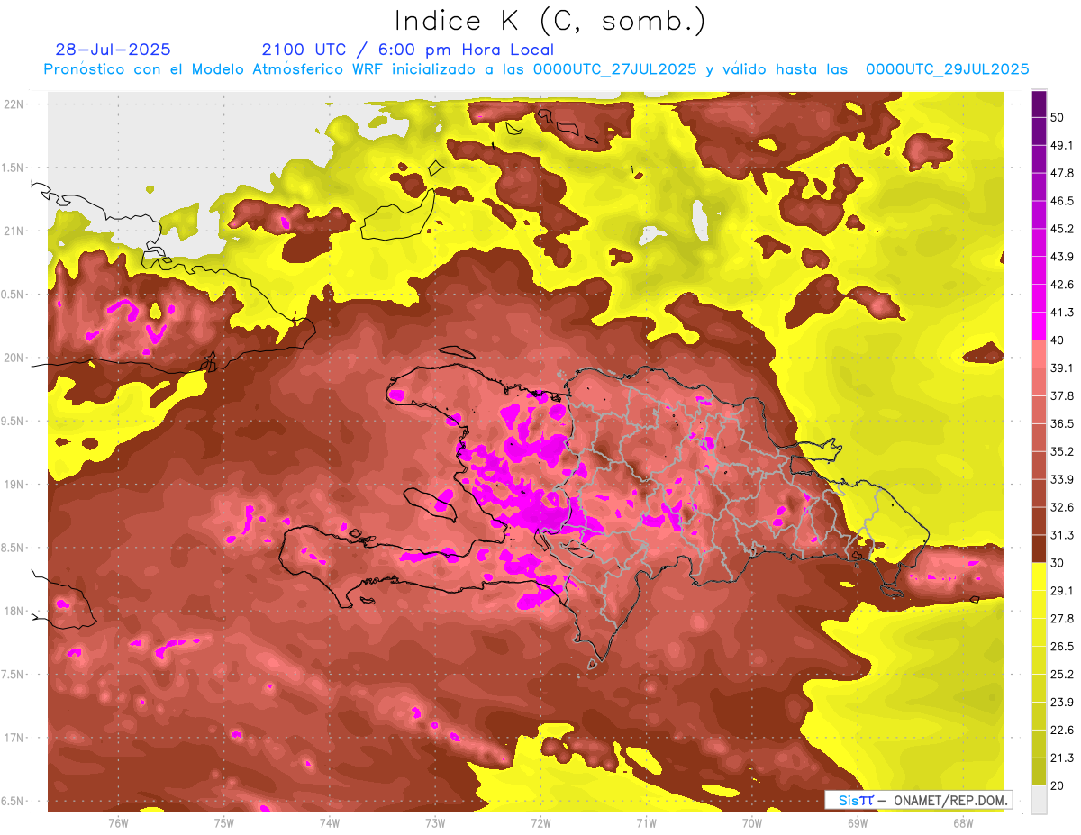1081x835 pixels.
Task: Click the latitude axis label '21N'
Action: click(15, 231)
